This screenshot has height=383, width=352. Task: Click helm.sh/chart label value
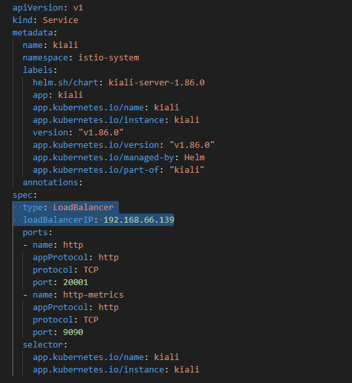(156, 83)
